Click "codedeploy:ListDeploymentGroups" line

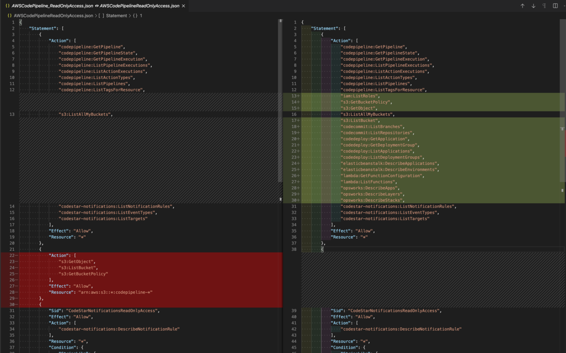[x=383, y=157]
